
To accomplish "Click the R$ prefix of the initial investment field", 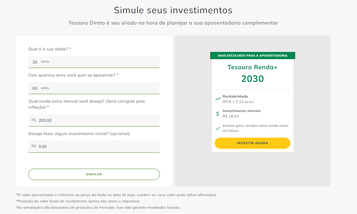I will (34, 146).
